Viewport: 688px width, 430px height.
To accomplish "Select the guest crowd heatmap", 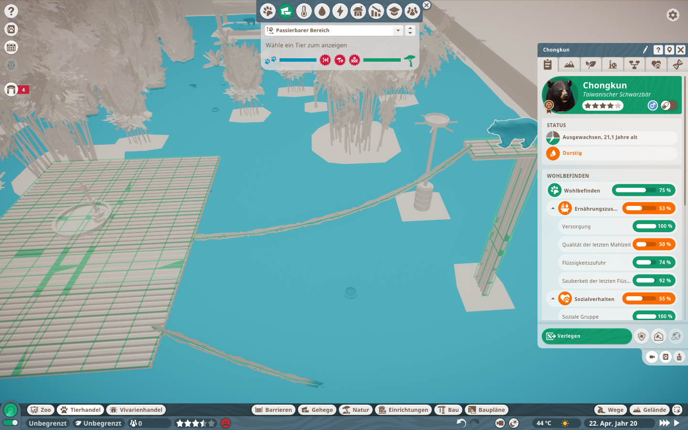I will tap(412, 11).
